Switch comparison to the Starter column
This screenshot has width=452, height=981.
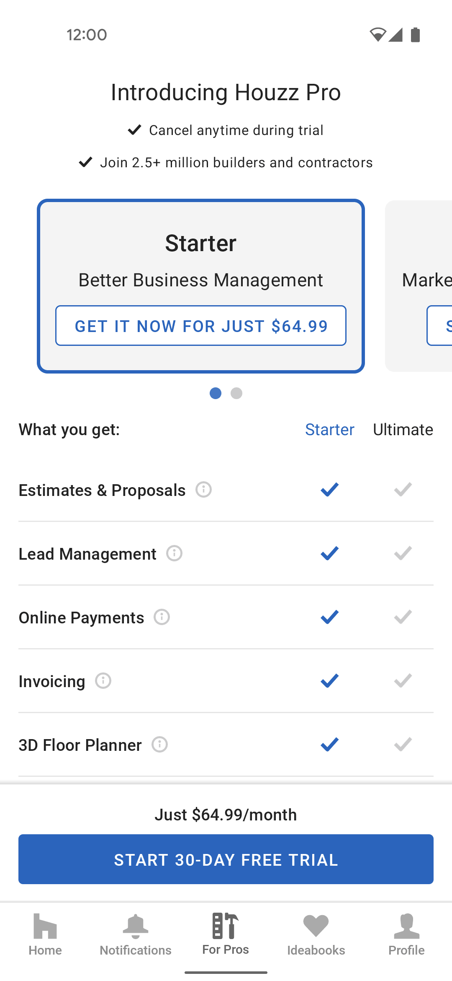click(x=330, y=430)
